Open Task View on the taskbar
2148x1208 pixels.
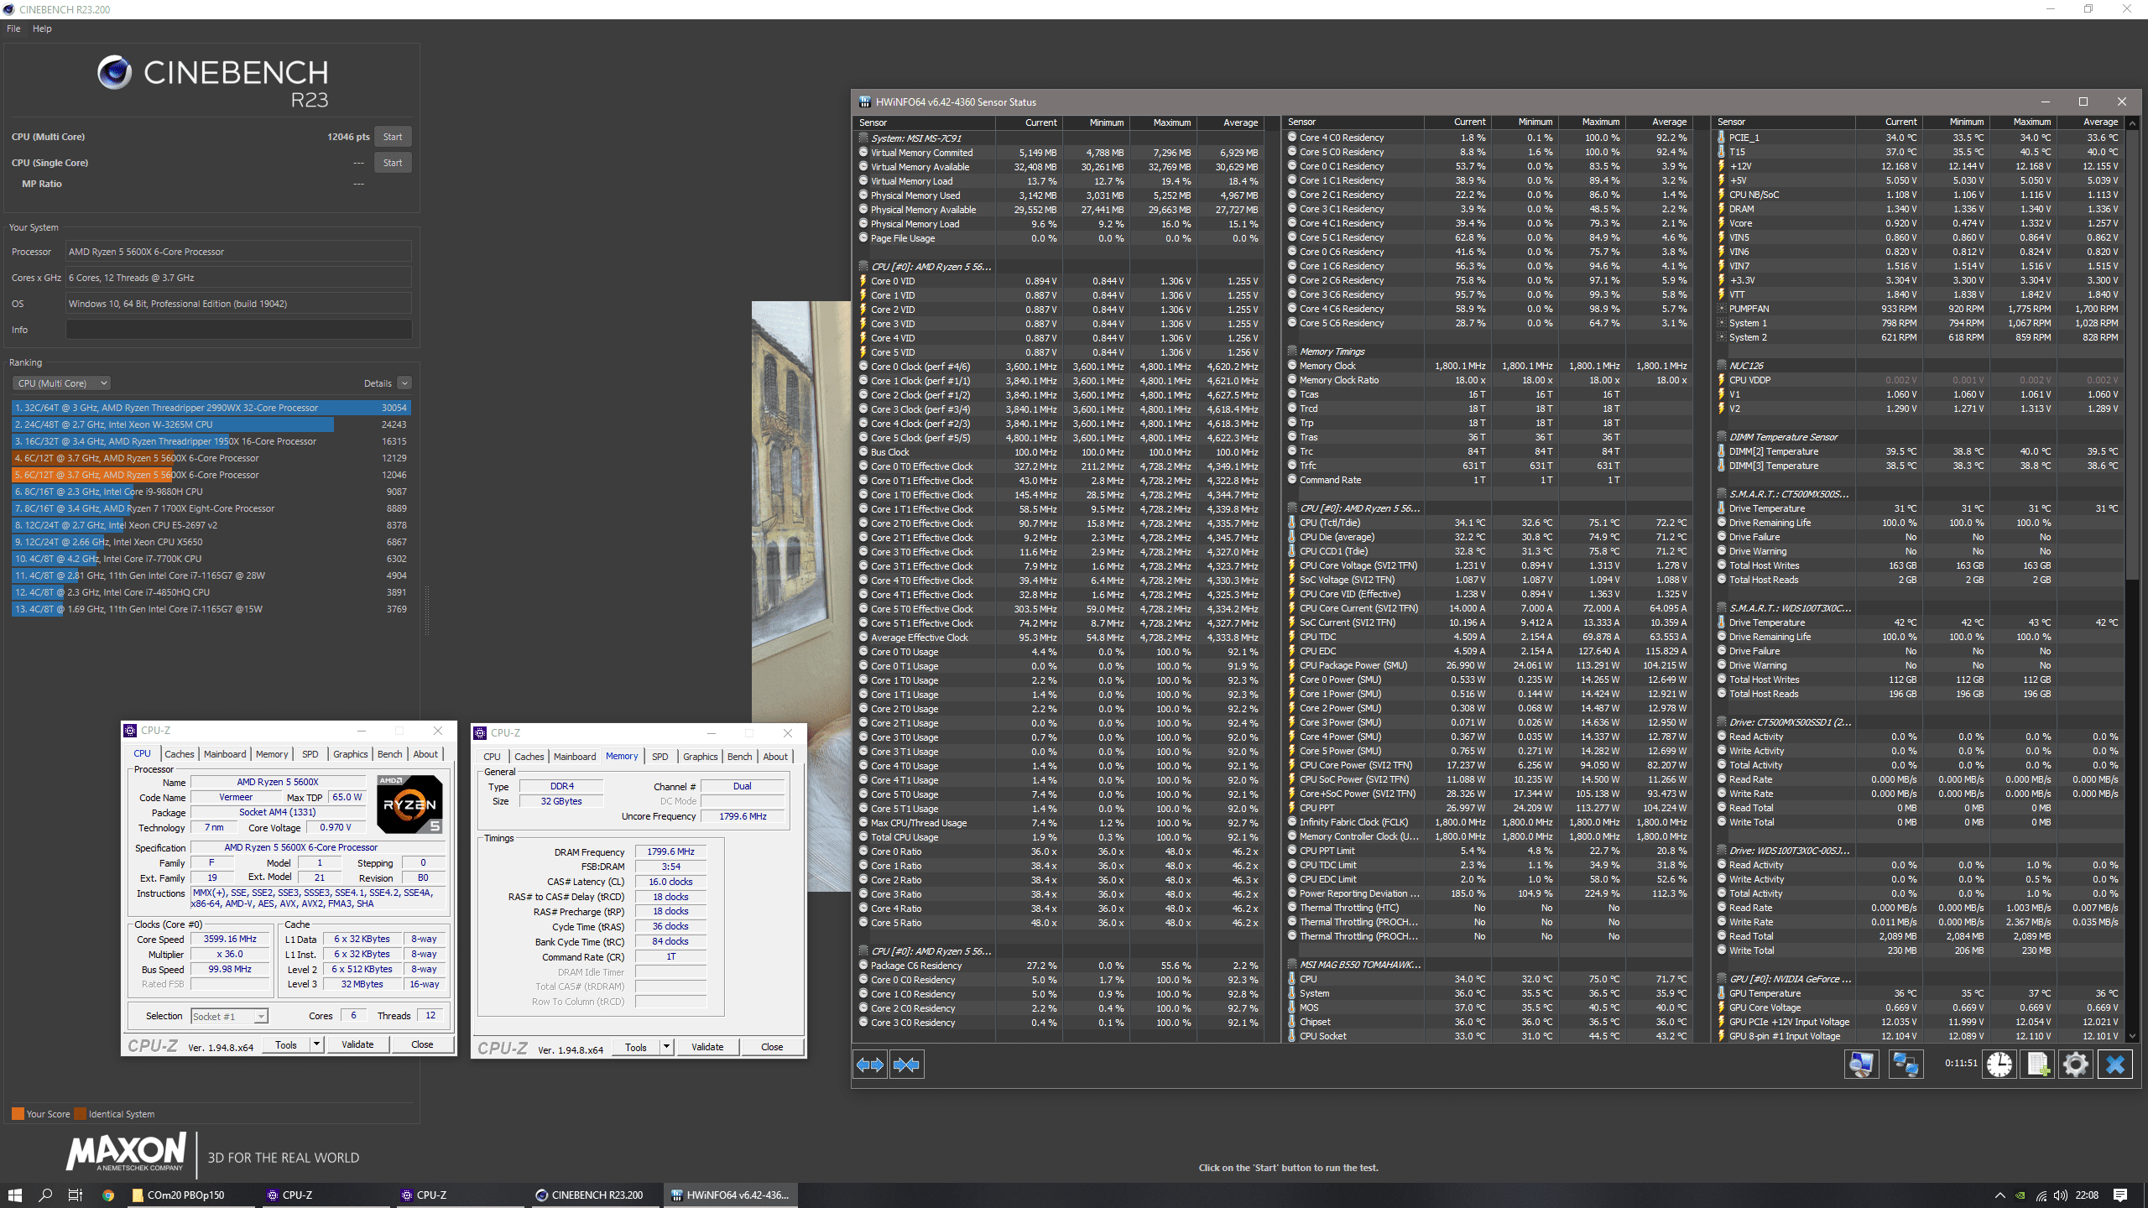tap(76, 1195)
